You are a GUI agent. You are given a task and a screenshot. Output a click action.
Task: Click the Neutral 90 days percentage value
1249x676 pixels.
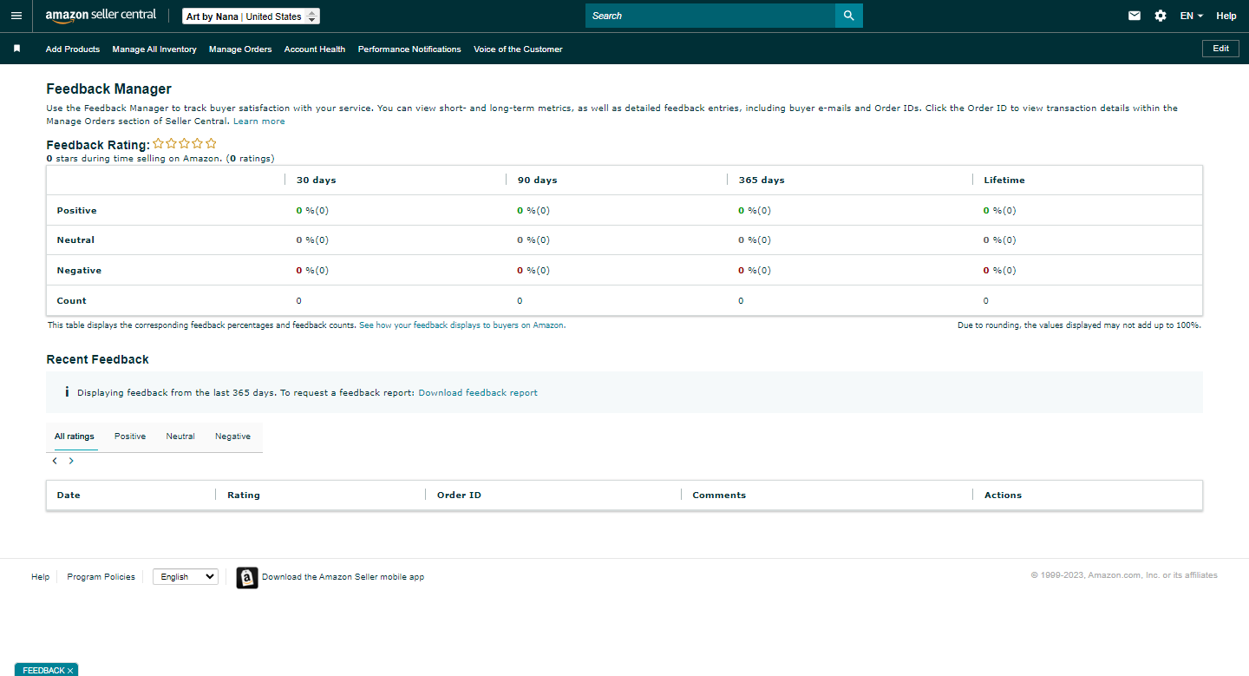point(534,240)
